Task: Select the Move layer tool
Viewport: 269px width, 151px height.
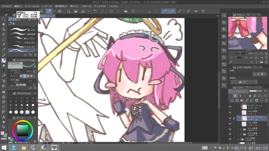Action: coord(3,34)
